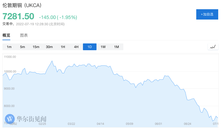
Task: Switch to the 图表 chart tab
Action: click(24, 35)
